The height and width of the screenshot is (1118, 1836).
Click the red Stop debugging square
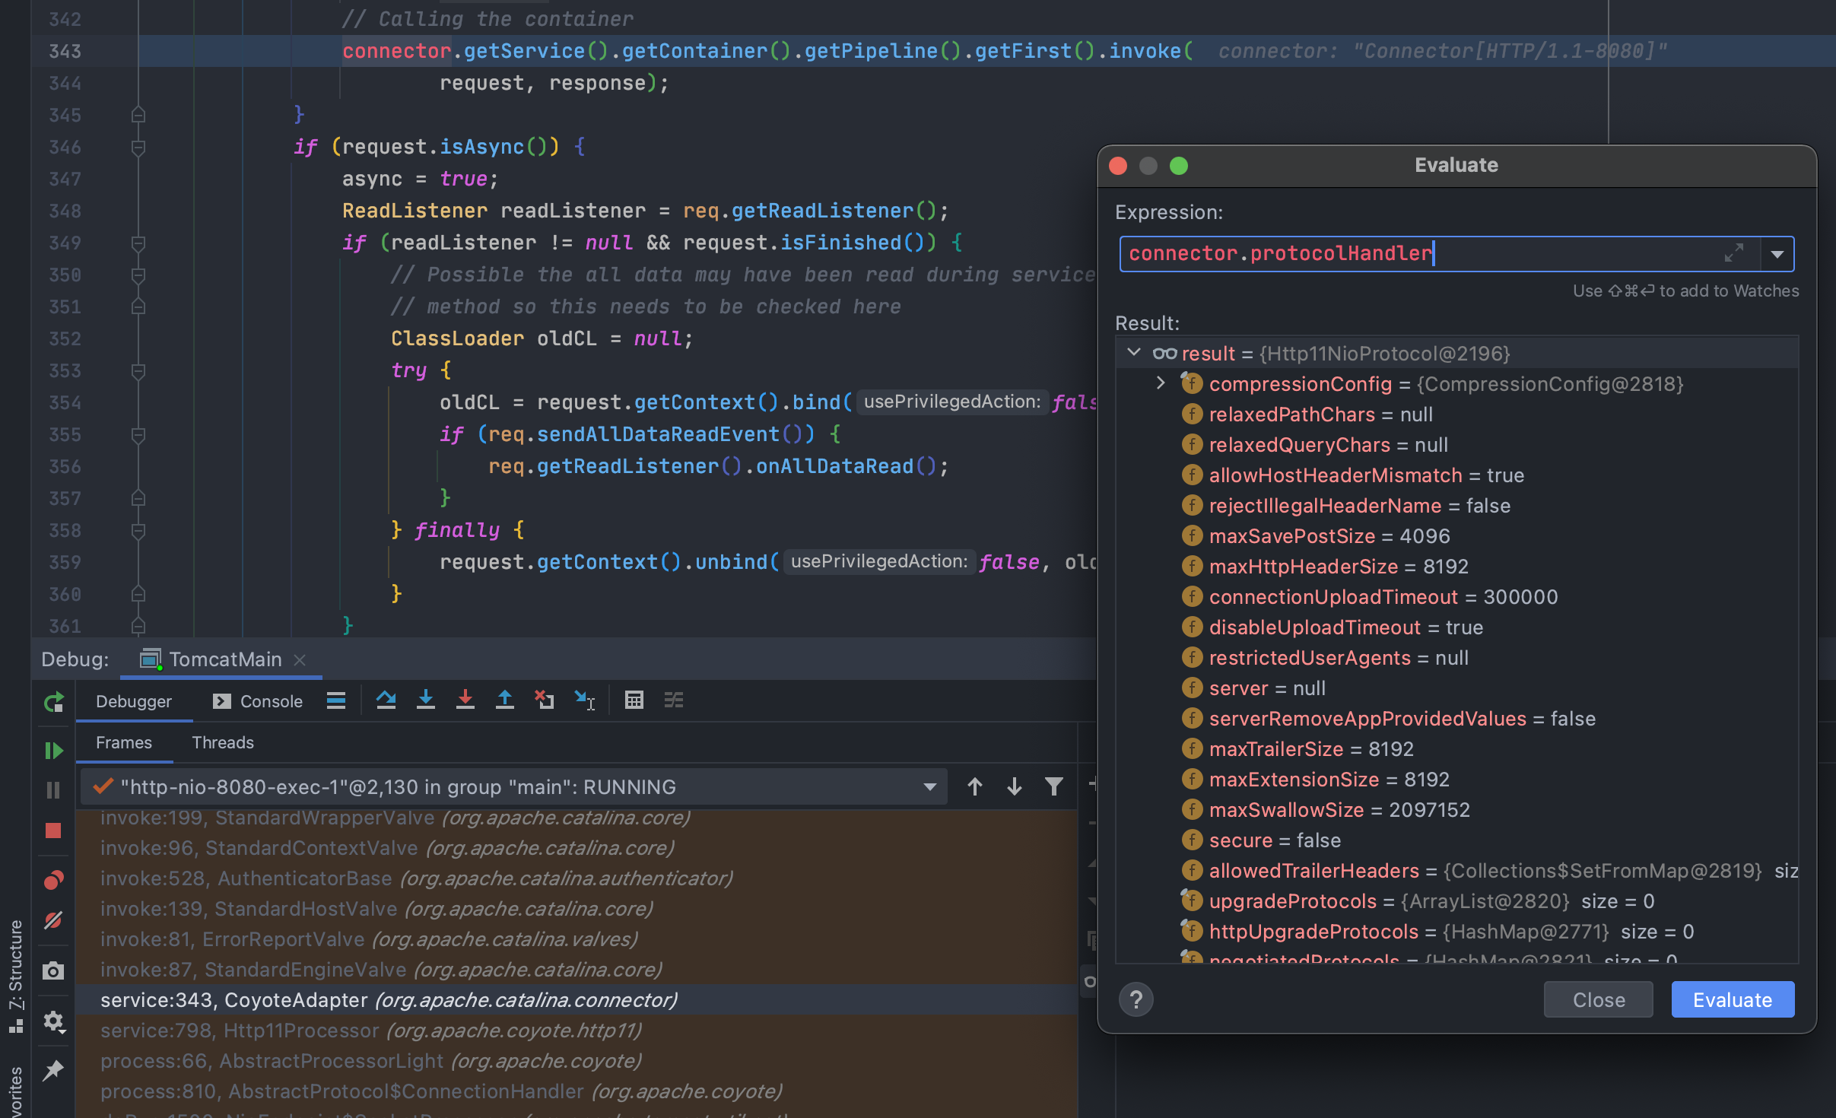pyautogui.click(x=53, y=831)
